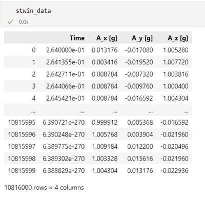Click A_y value -0.007320
This screenshot has width=205, height=200.
139,74
